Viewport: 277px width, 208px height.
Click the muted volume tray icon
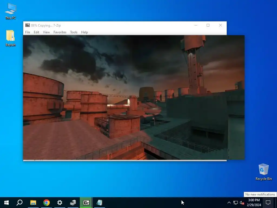[242, 203]
